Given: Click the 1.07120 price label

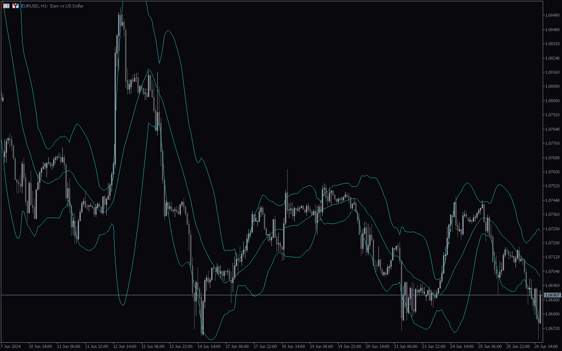Looking at the screenshot, I should [x=552, y=257].
